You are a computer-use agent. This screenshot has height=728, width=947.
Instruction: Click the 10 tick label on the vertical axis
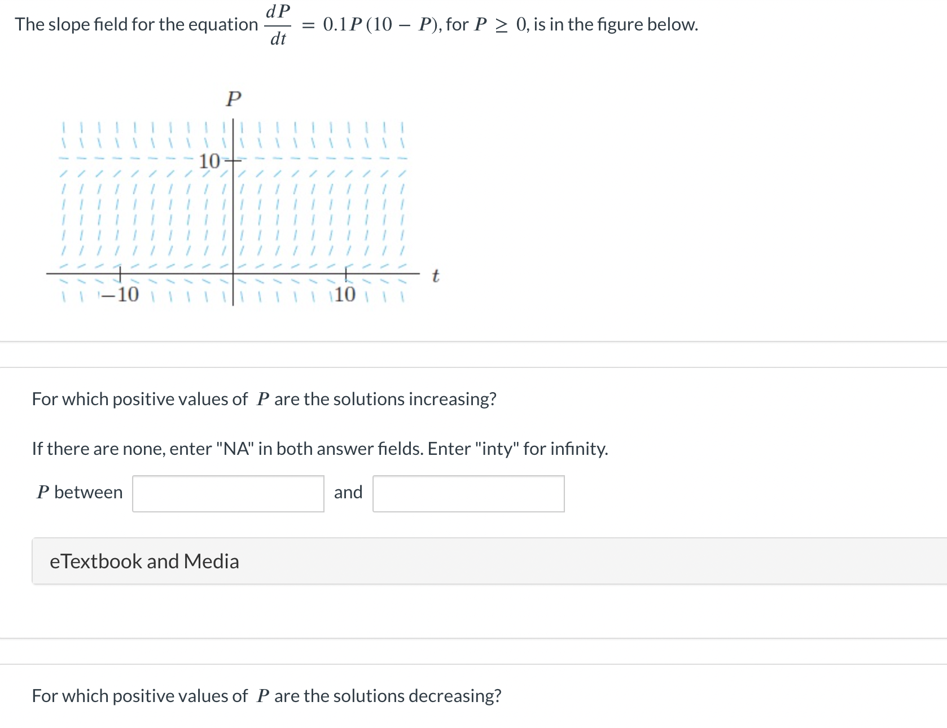(209, 161)
